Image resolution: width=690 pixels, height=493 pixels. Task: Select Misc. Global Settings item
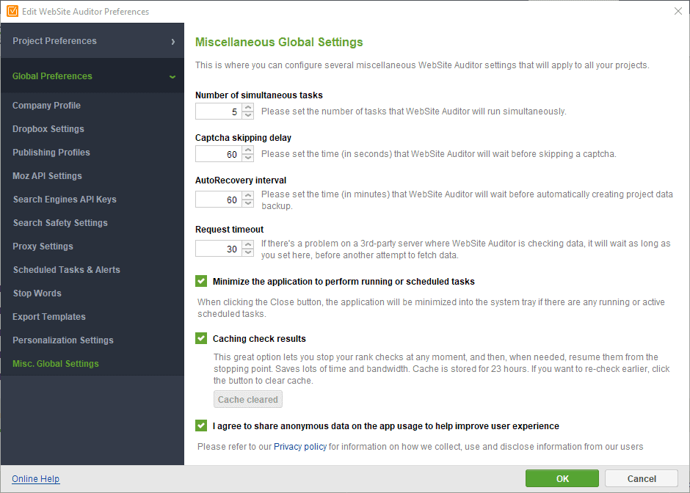tap(56, 364)
